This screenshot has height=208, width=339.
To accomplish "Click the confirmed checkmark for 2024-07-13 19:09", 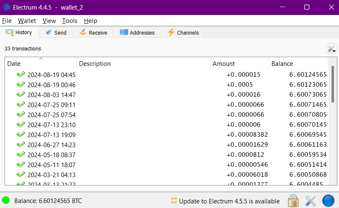I will click(x=21, y=135).
